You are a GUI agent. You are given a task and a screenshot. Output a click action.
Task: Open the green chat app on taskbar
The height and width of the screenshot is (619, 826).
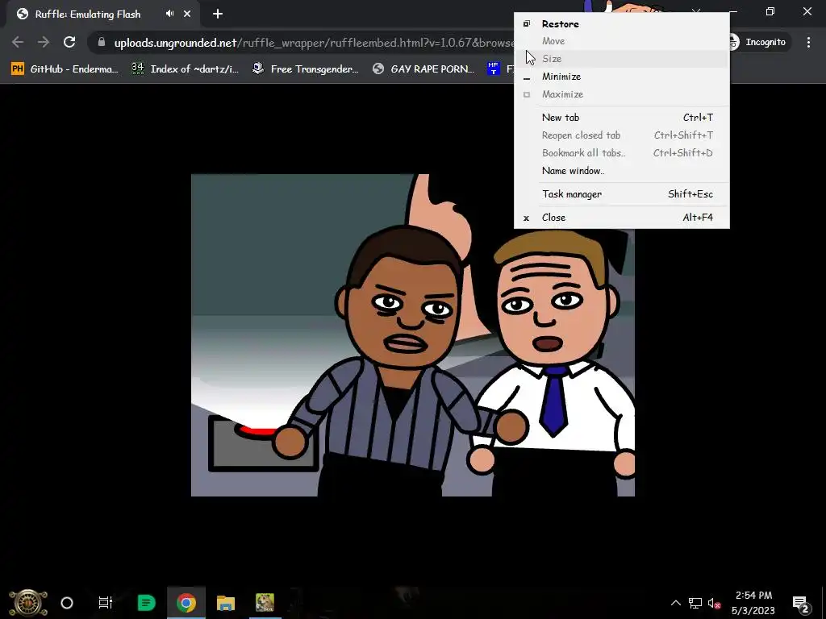tap(146, 603)
